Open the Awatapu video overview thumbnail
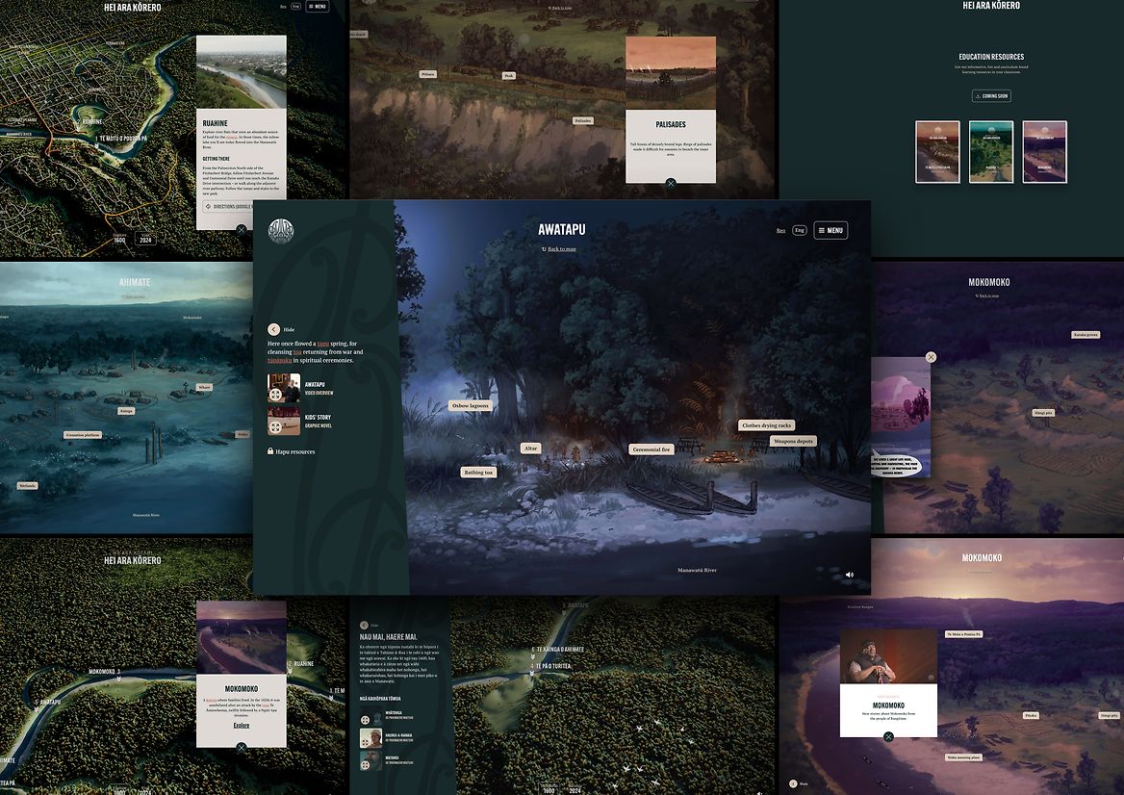 283,388
